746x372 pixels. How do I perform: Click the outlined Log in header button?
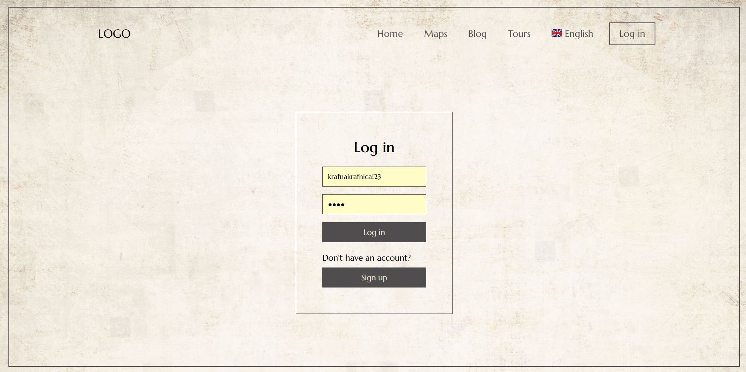click(632, 34)
